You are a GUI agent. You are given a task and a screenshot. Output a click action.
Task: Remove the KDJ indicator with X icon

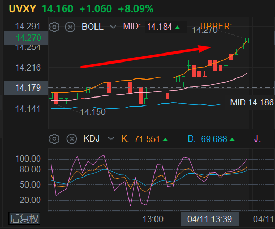coord(72,139)
